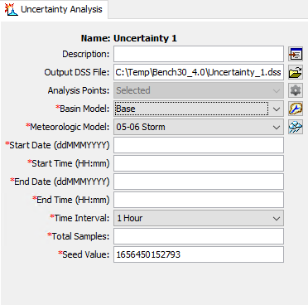The width and height of the screenshot is (308, 305).
Task: Click the Total Samples label
Action: click(78, 236)
